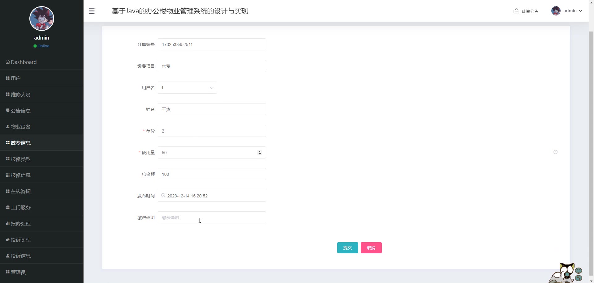The width and height of the screenshot is (594, 283).
Task: Click the 发布时间 datetime field
Action: [212, 196]
